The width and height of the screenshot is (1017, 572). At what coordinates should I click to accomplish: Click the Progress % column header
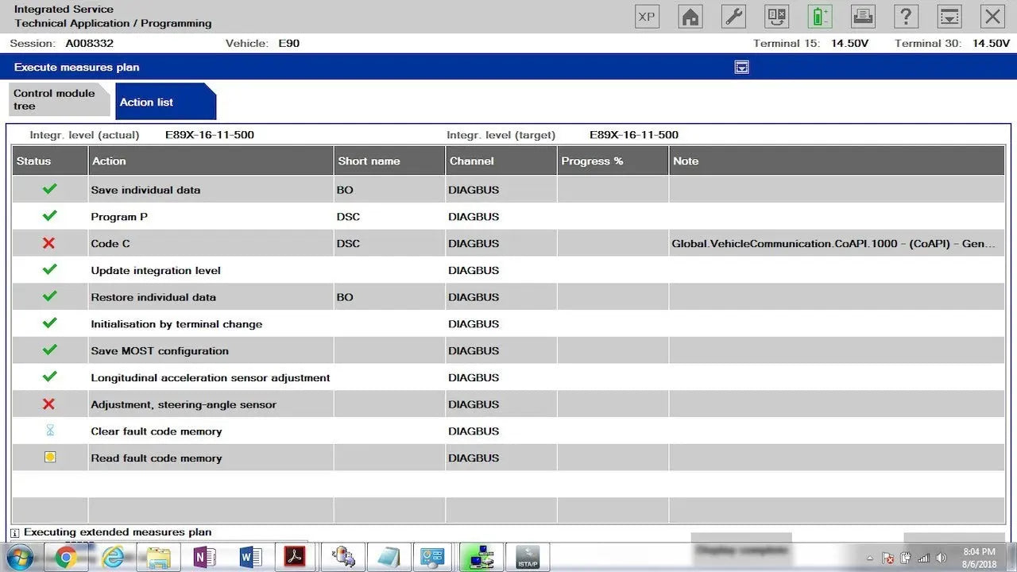(x=612, y=161)
